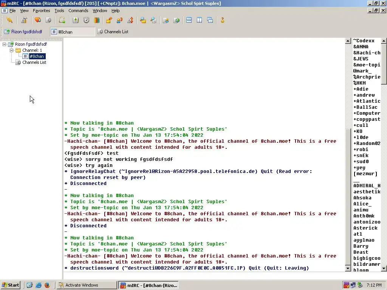Open the DCC Options toolbar icon
The width and height of the screenshot is (387, 290).
pyautogui.click(x=130, y=20)
